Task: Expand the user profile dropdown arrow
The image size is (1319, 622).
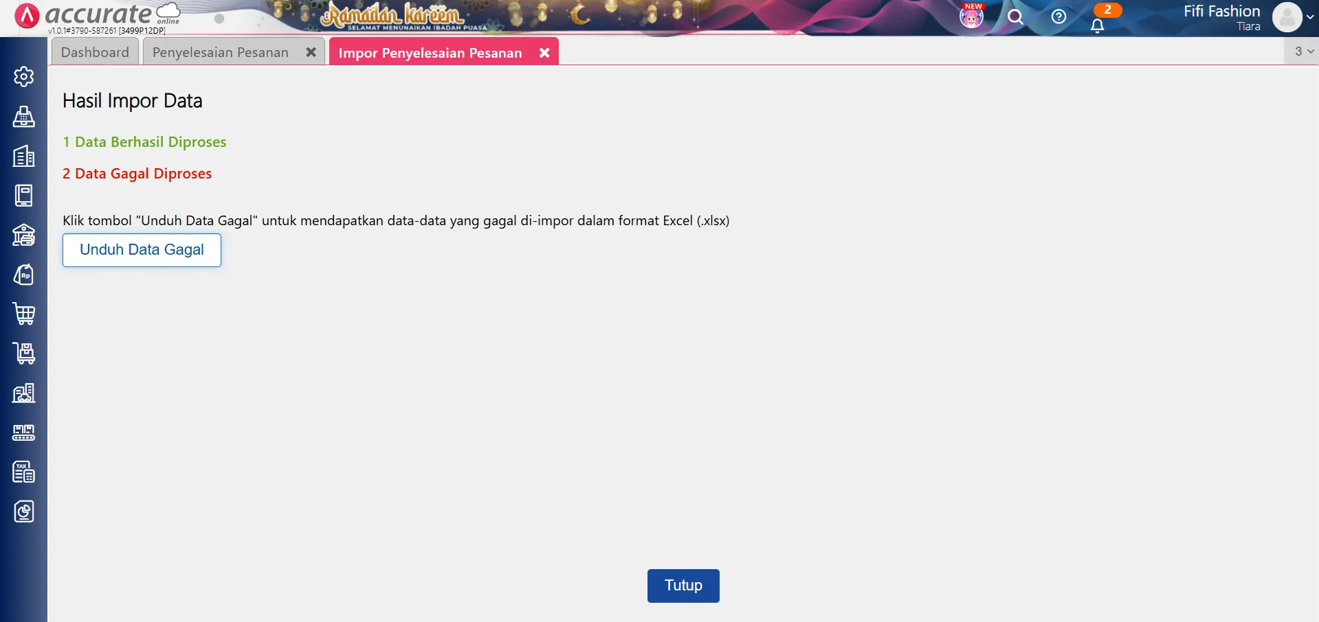Action: [1310, 17]
